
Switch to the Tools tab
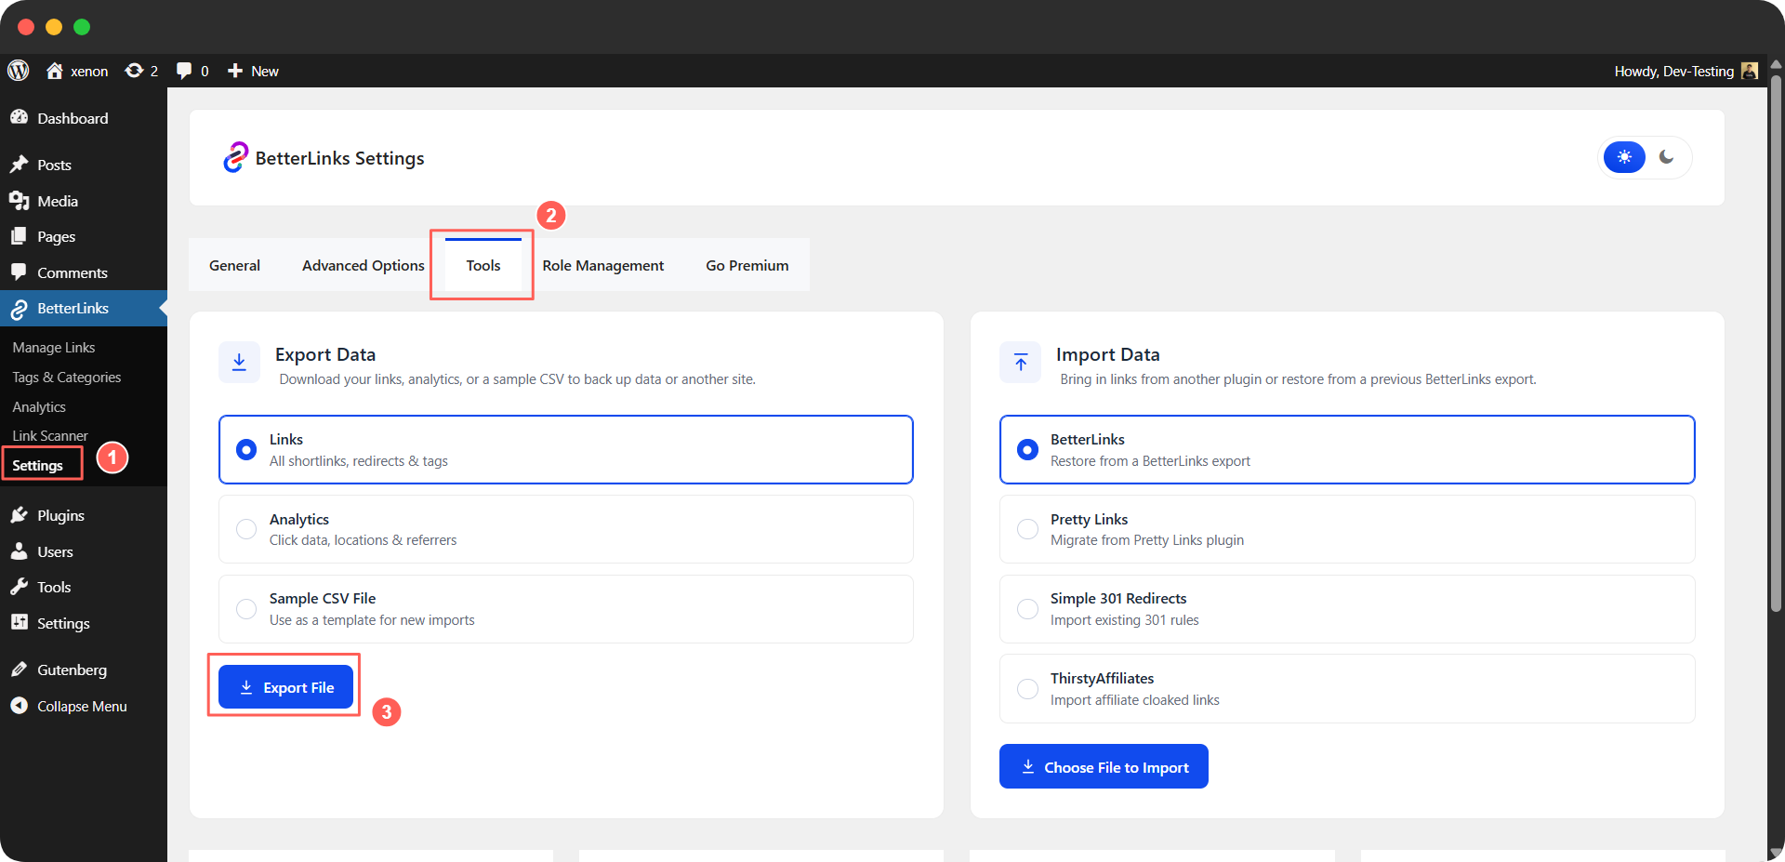(x=483, y=265)
